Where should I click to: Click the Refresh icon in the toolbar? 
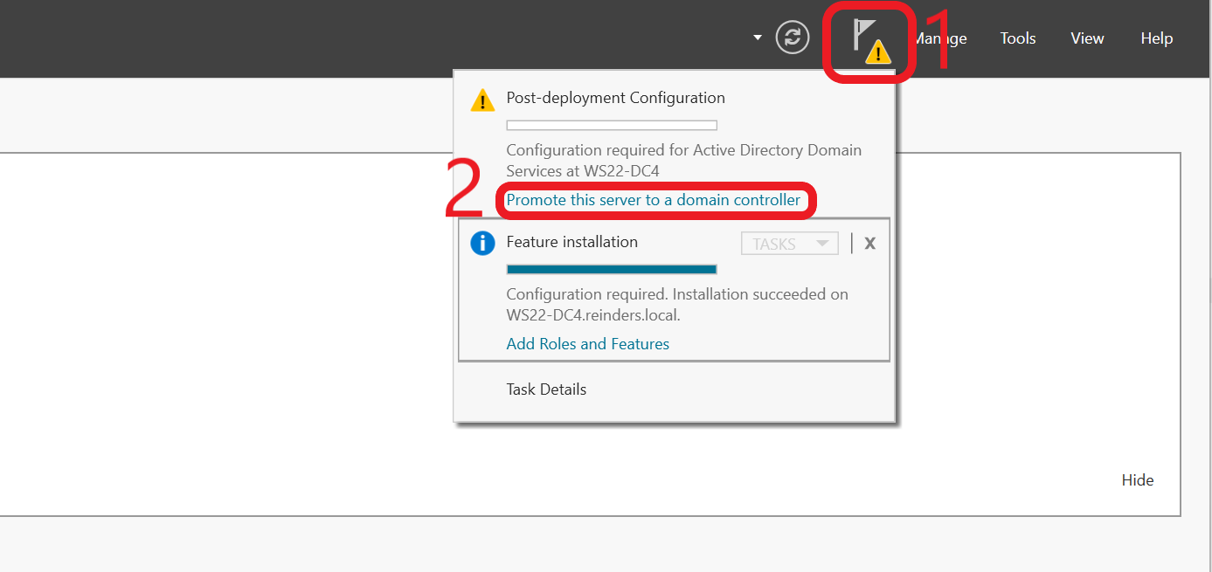(x=792, y=38)
